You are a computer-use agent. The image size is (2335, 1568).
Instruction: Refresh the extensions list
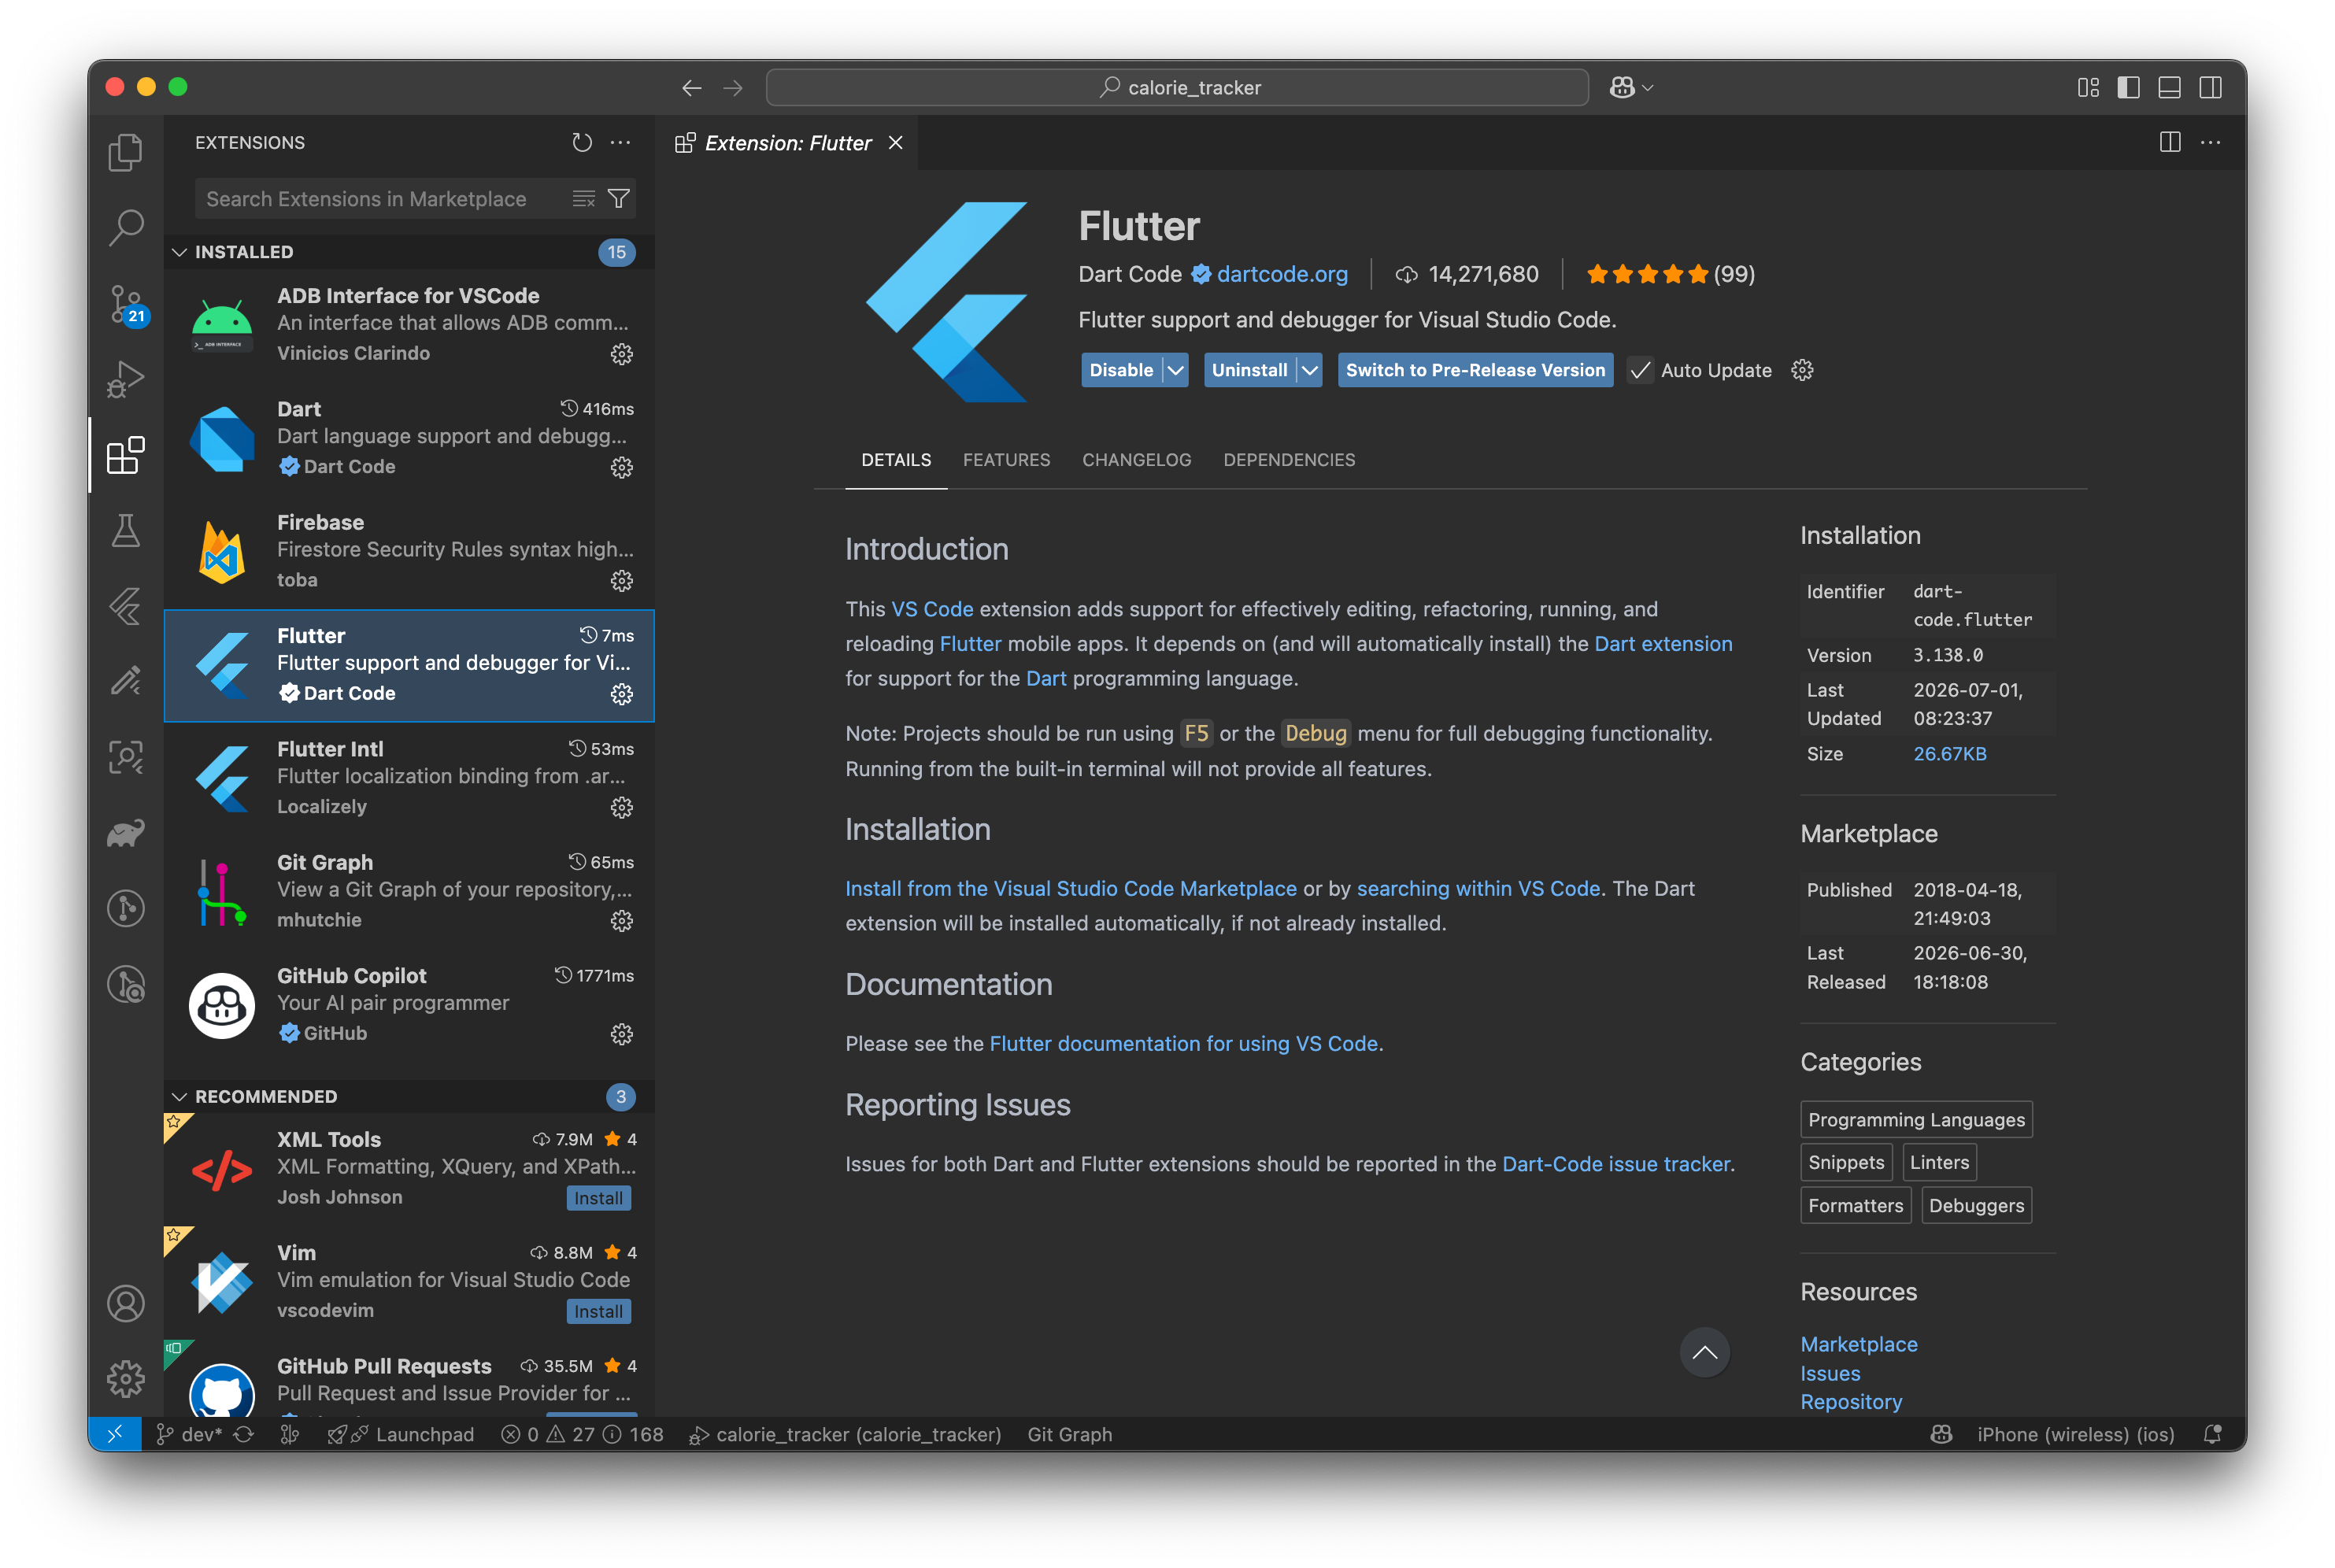(x=582, y=142)
